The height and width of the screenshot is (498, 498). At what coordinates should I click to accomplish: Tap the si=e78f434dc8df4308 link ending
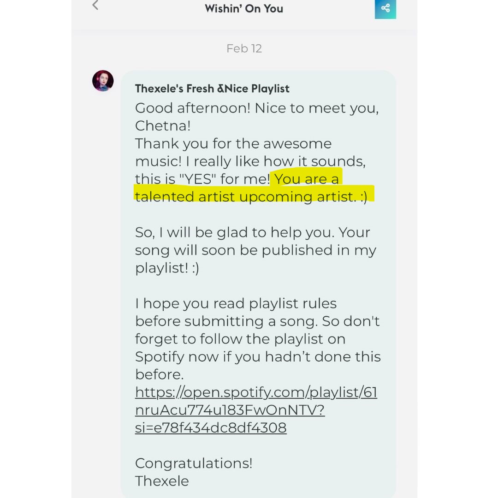(x=211, y=428)
